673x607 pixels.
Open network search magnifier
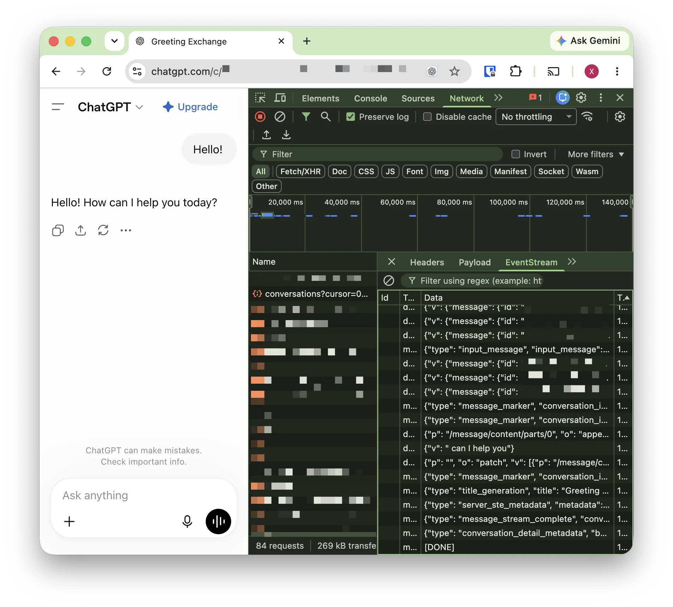[x=326, y=117]
